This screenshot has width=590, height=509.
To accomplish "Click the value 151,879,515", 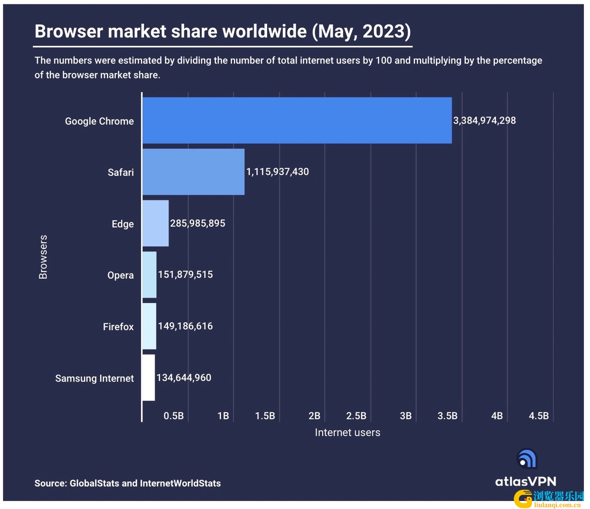I will 185,275.
